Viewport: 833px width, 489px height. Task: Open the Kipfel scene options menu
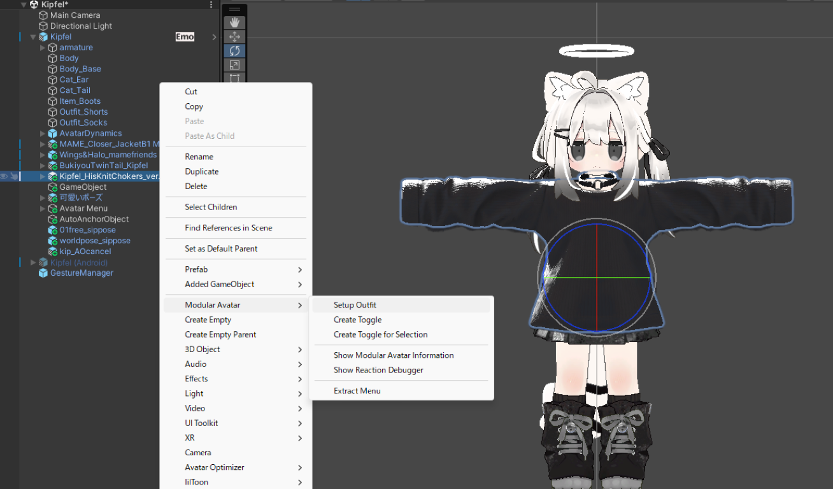211,4
